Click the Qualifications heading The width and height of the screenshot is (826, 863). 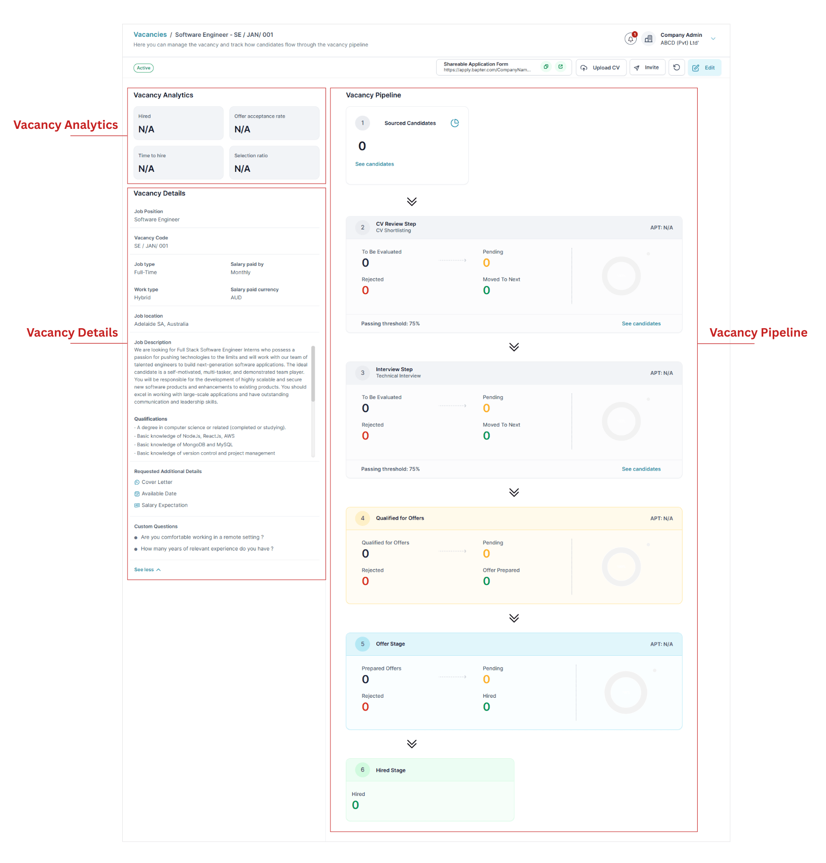coord(151,419)
